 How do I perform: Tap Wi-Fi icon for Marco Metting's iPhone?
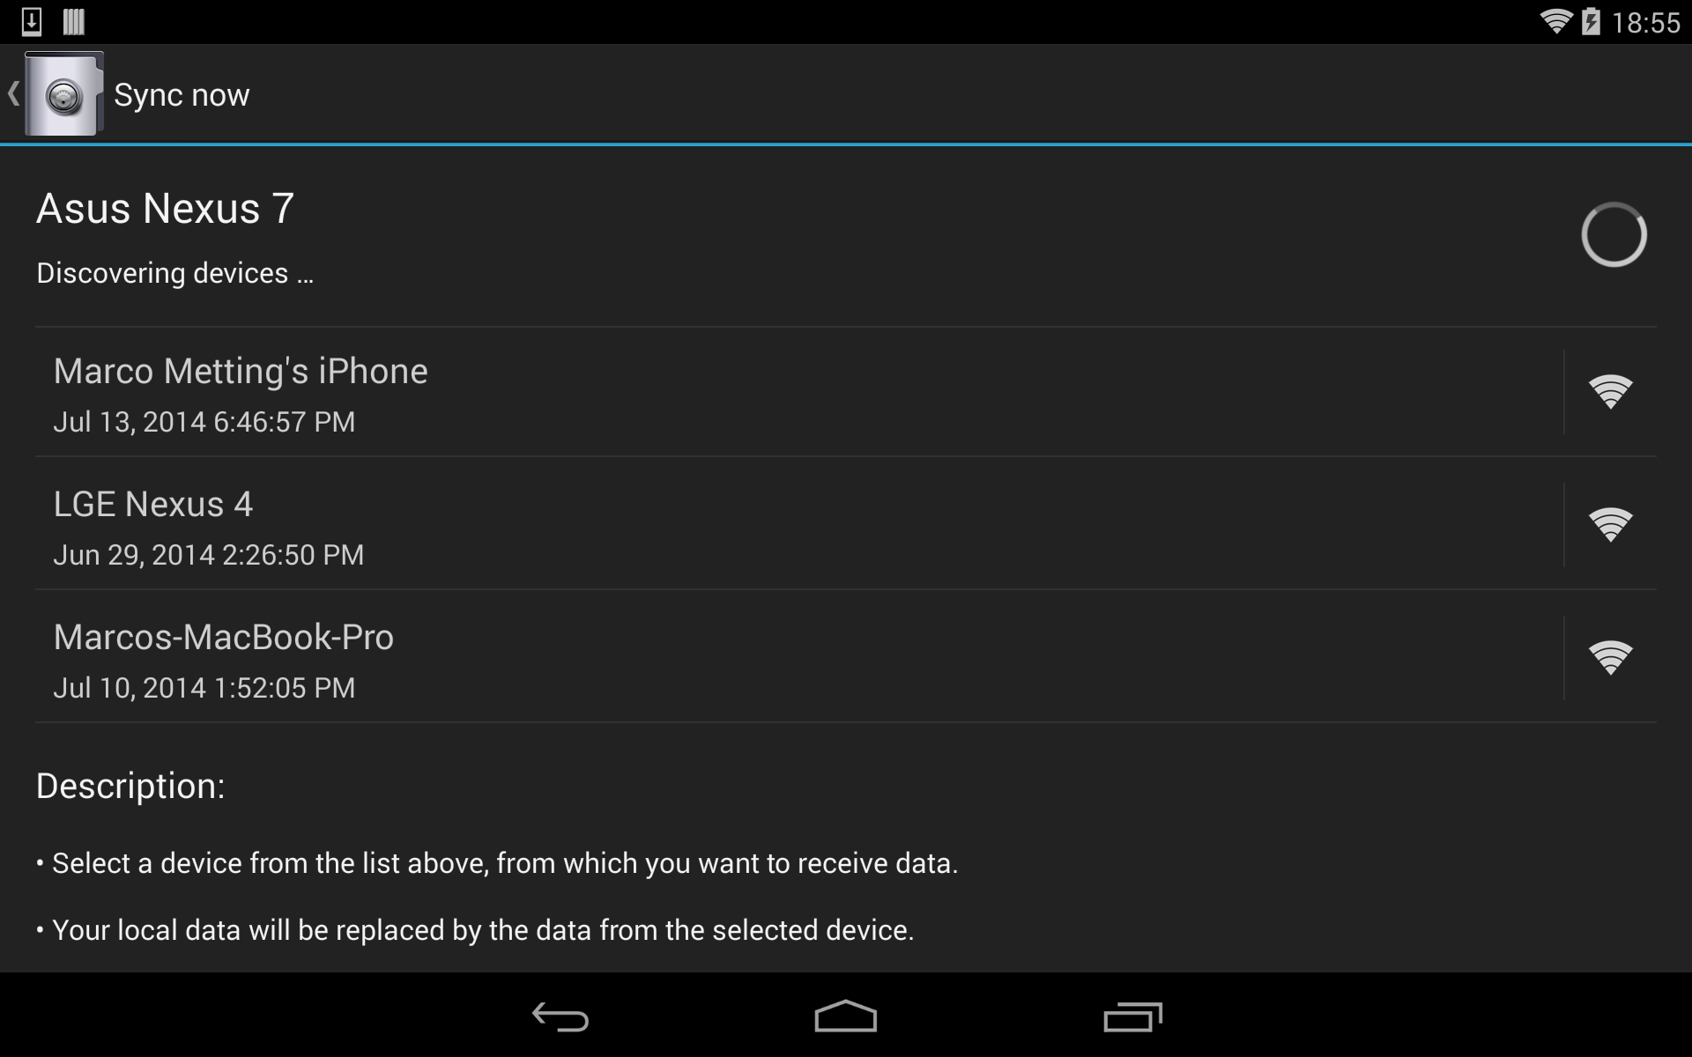[1610, 392]
